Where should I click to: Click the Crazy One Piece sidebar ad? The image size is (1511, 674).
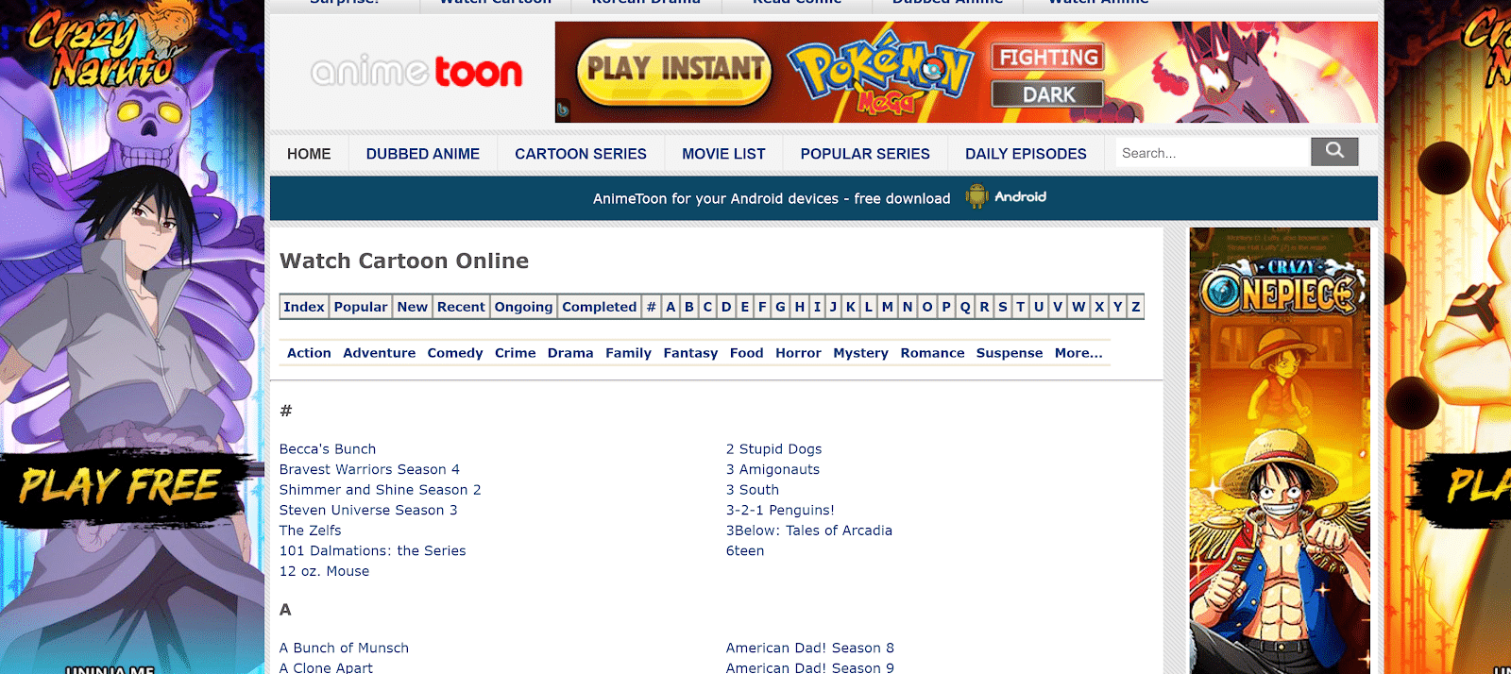pyautogui.click(x=1280, y=450)
